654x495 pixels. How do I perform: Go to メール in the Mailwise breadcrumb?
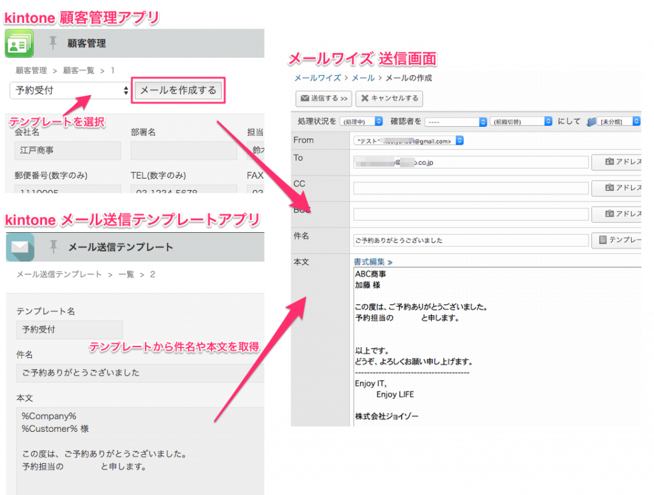click(363, 78)
